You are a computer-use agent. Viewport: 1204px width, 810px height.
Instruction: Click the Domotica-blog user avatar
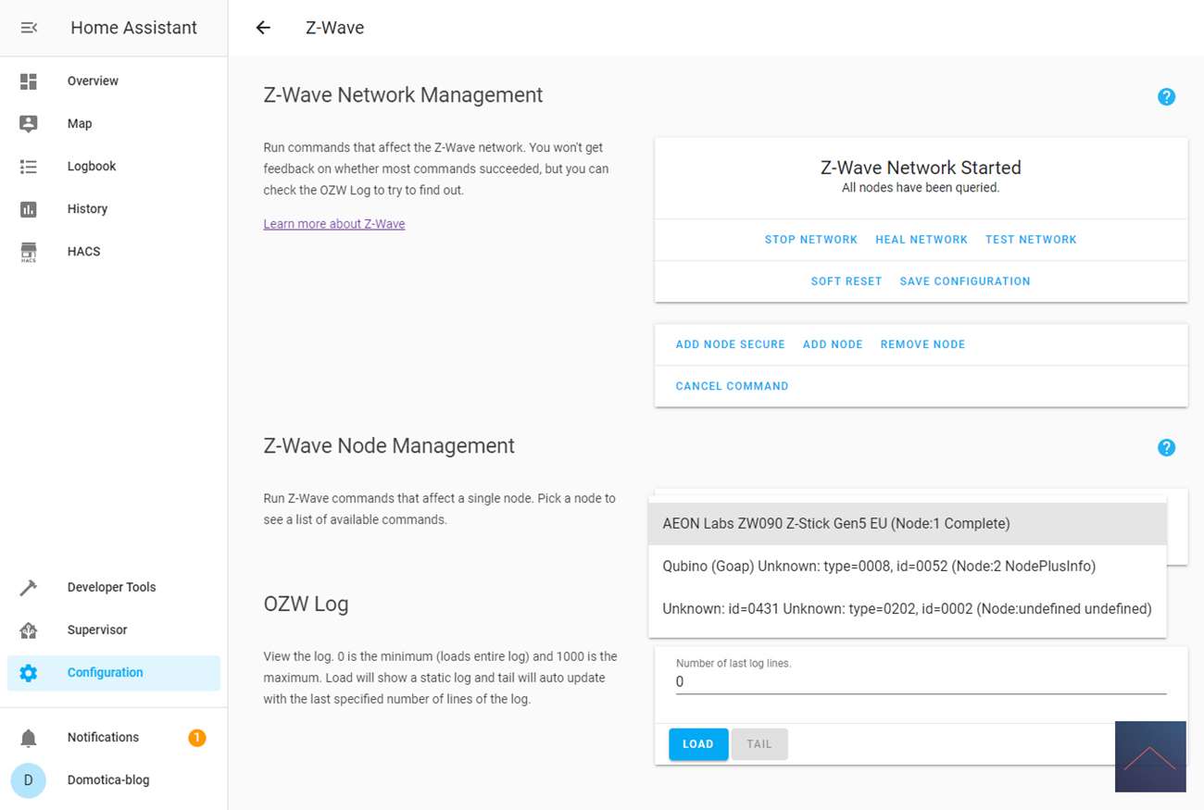tap(29, 780)
